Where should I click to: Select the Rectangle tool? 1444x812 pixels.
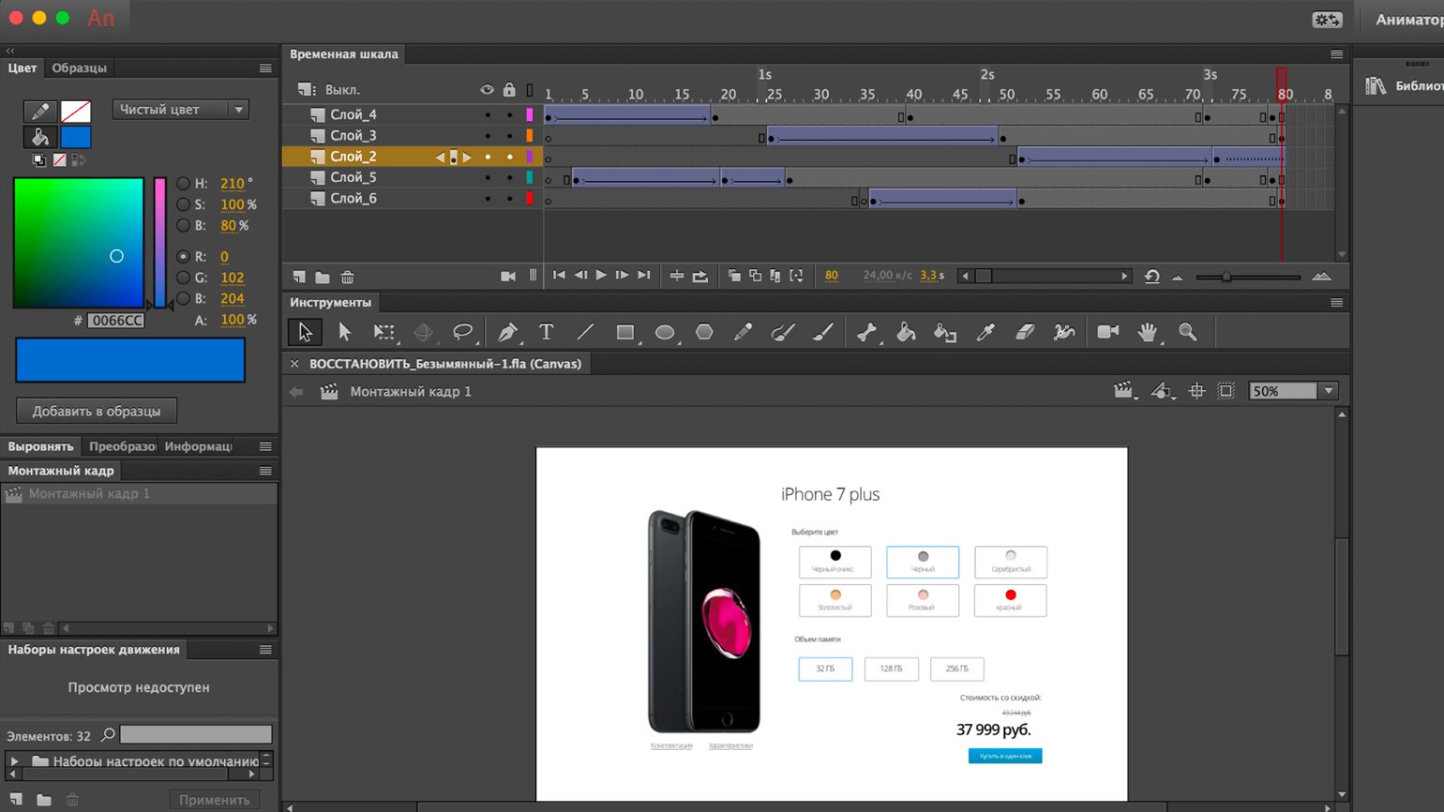click(625, 332)
